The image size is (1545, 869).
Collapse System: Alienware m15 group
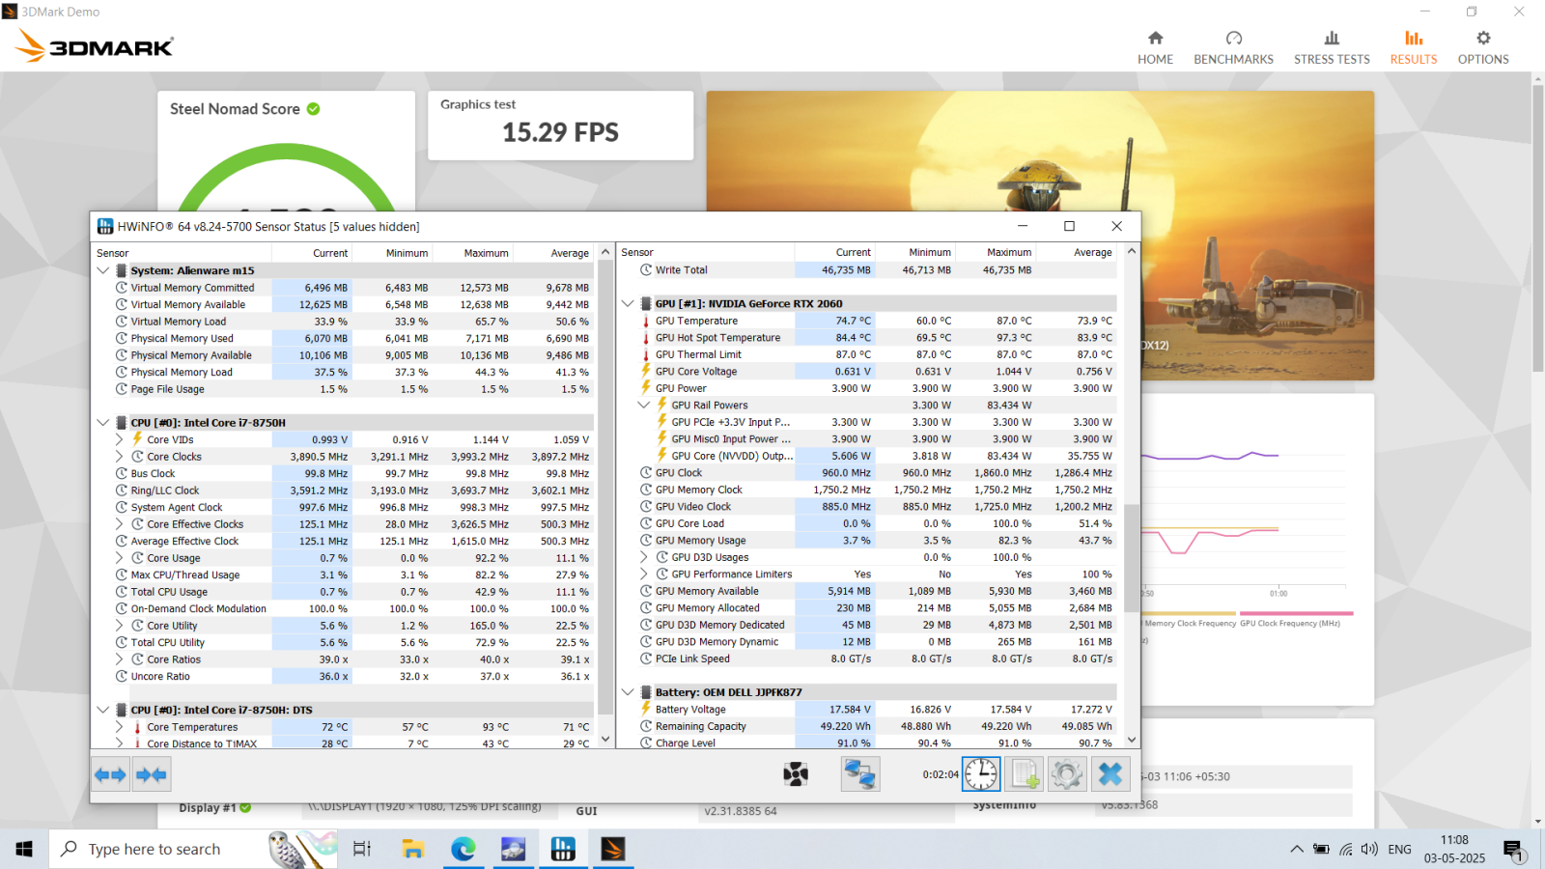pyautogui.click(x=103, y=271)
